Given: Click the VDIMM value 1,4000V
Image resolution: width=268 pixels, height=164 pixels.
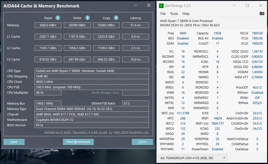Looking at the screenshot, I should pyautogui.click(x=257, y=72).
